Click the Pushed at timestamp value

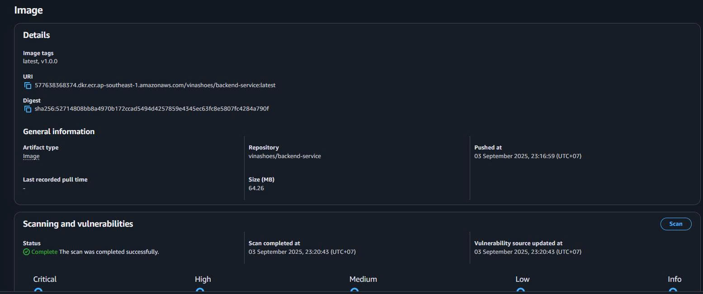point(528,156)
